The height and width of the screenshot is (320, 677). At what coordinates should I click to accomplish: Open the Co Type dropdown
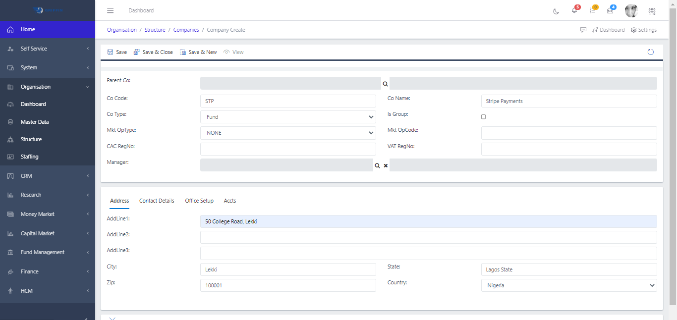pyautogui.click(x=288, y=117)
